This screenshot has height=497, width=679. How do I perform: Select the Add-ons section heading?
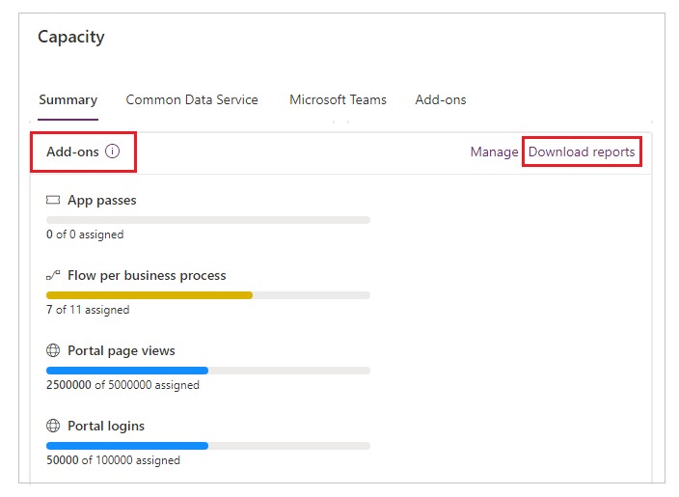pyautogui.click(x=72, y=152)
